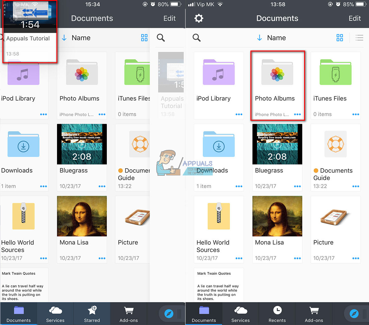Image resolution: width=369 pixels, height=325 pixels.
Task: Open Picture file on left screen
Action: pyautogui.click(x=132, y=229)
